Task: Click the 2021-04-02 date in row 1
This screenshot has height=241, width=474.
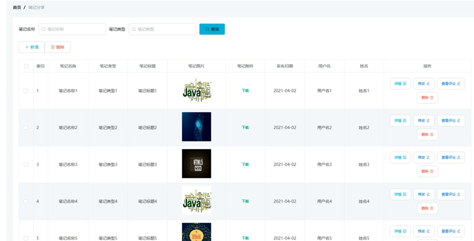Action: point(285,91)
